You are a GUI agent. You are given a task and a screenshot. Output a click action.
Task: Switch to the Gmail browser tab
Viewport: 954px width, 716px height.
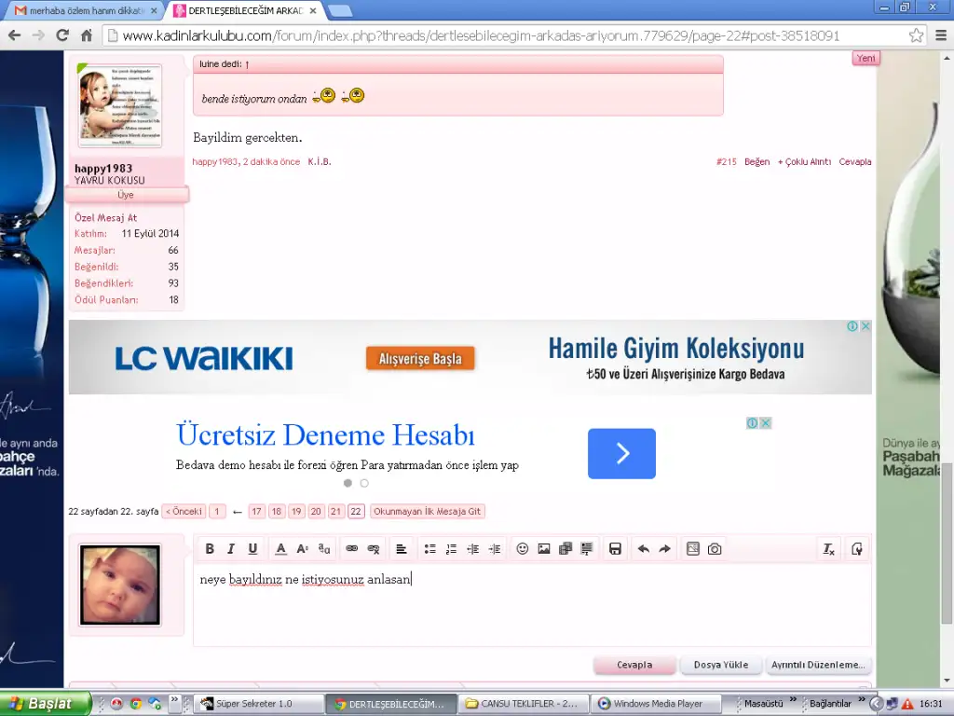pos(84,10)
